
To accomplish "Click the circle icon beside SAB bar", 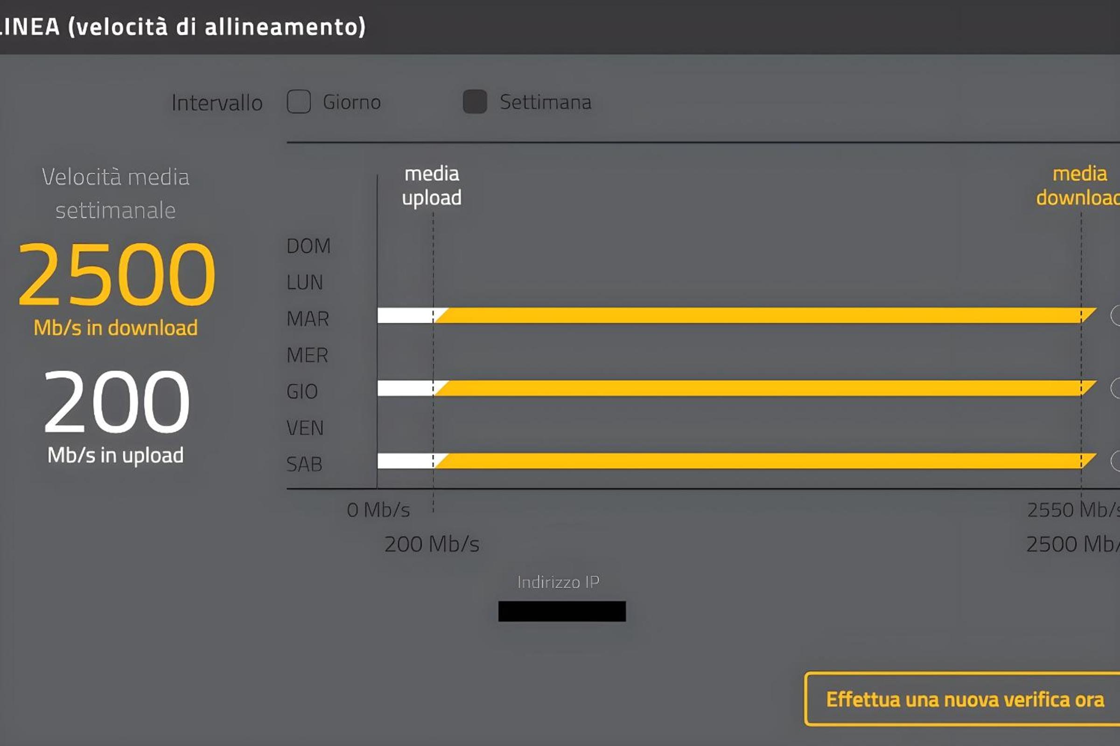I will (1115, 461).
